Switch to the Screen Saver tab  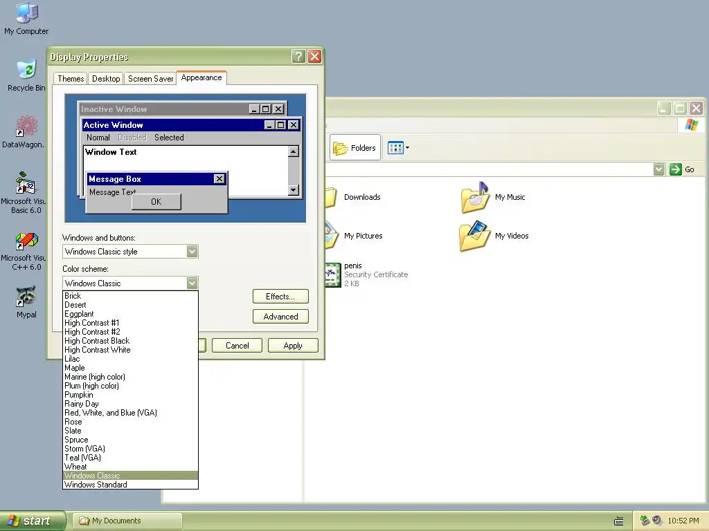coord(150,79)
